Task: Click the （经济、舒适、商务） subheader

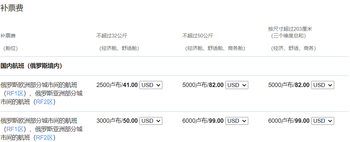Action: coord(293,48)
